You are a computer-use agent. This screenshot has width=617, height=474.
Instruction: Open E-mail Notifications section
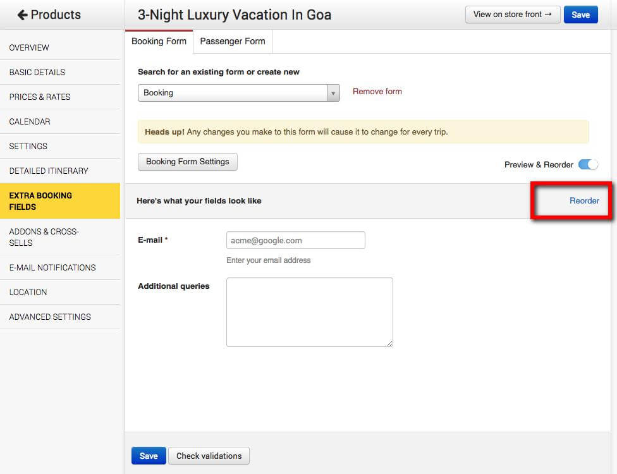(52, 267)
